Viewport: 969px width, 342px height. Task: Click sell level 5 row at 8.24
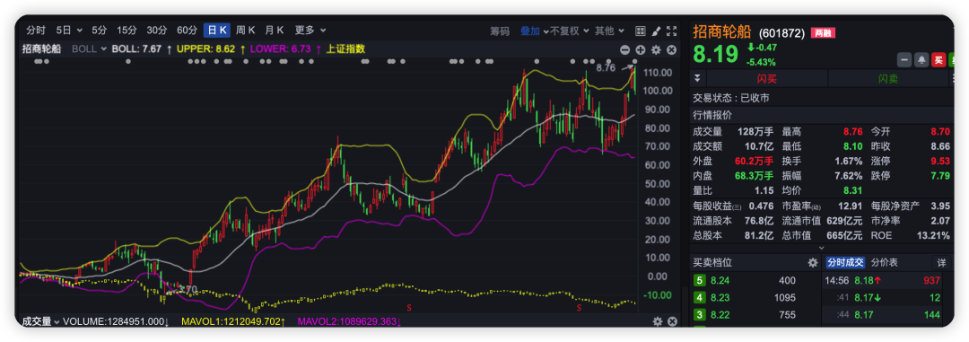pyautogui.click(x=755, y=281)
